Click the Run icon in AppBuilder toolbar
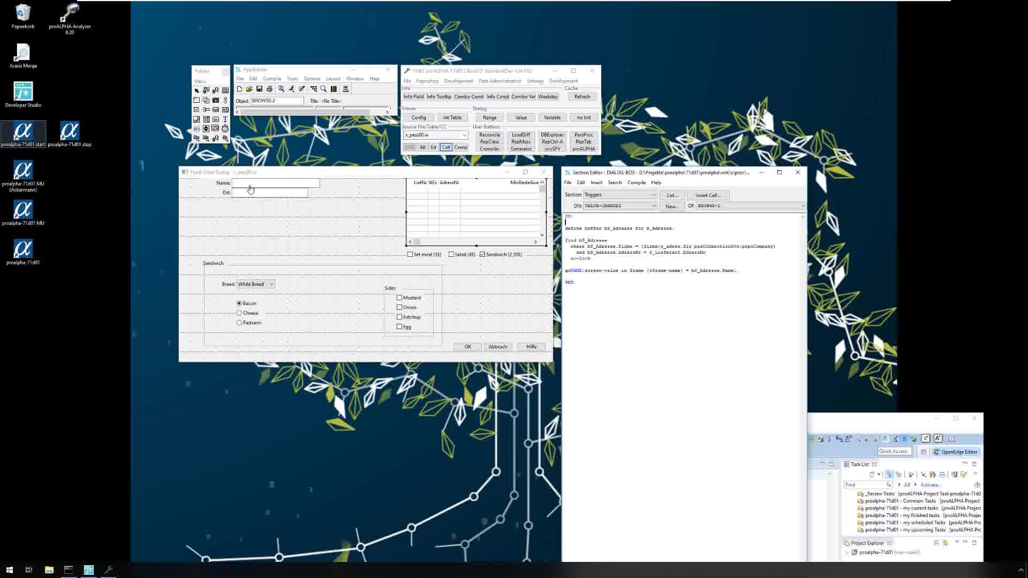Screen dimensions: 1028x578 click(291, 89)
